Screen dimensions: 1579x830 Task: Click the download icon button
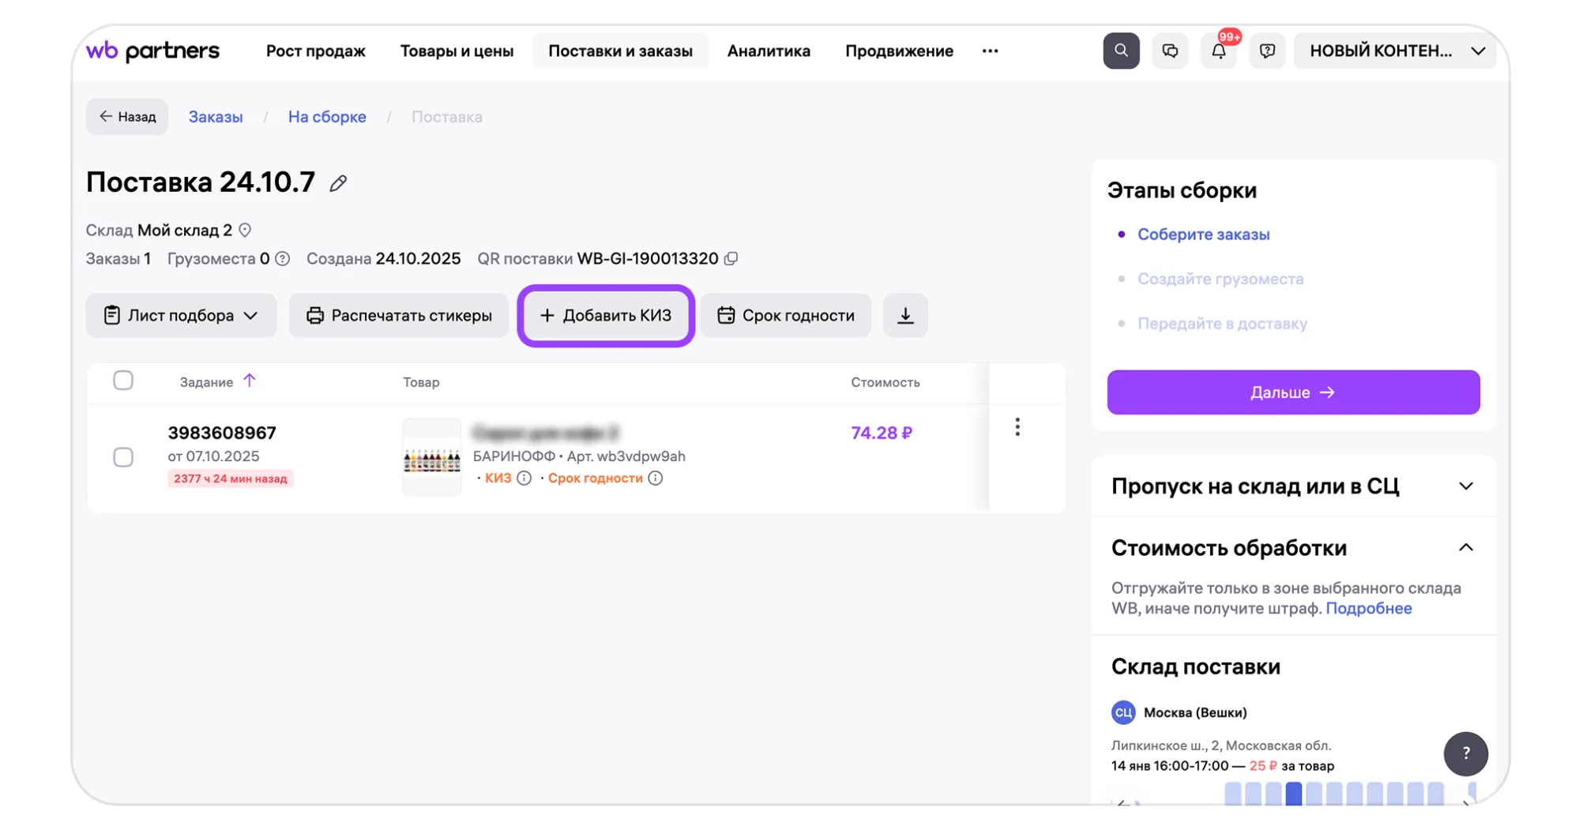point(905,315)
